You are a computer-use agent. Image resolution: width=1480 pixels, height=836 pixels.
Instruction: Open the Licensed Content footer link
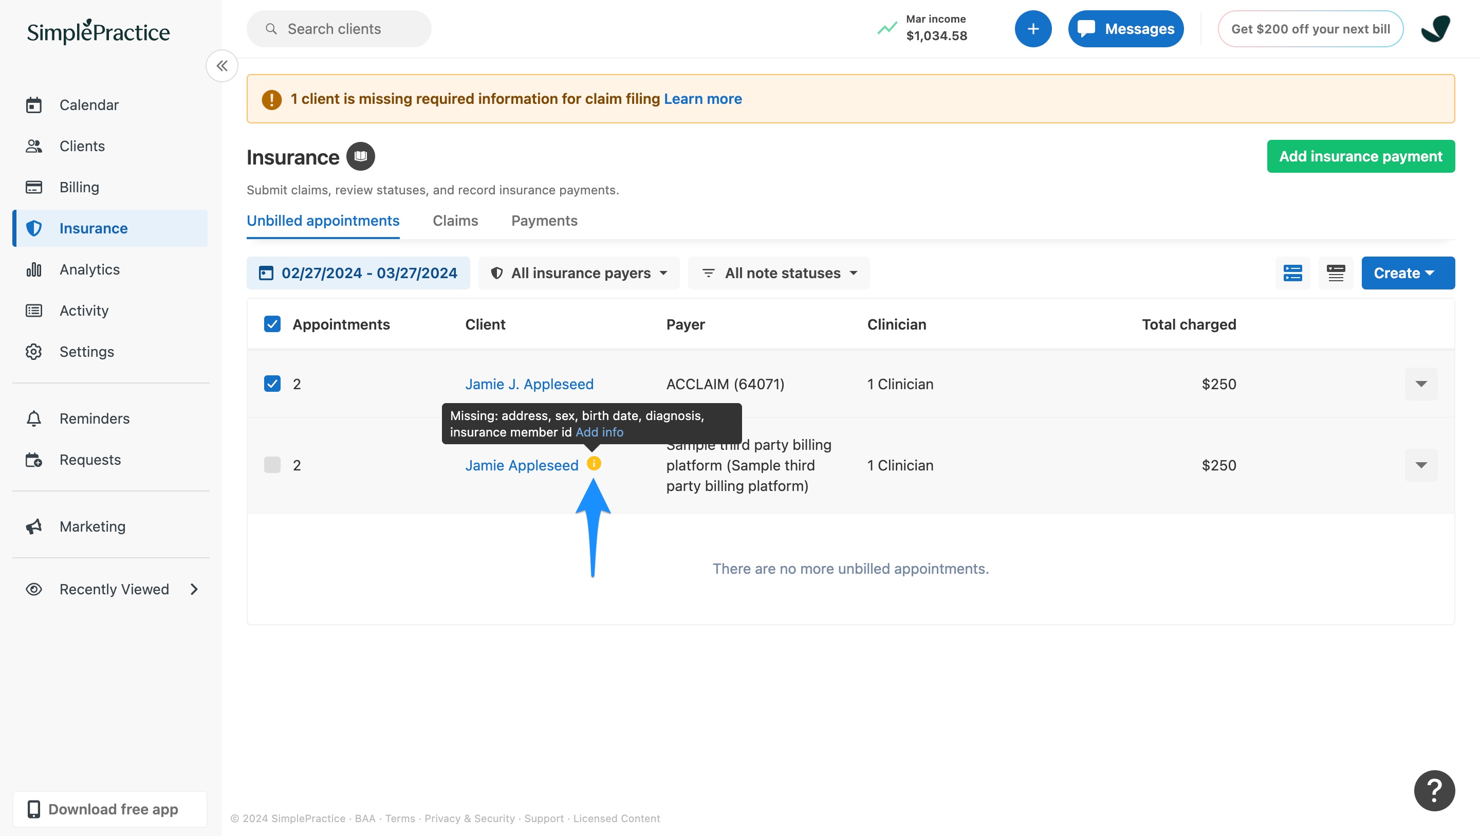(616, 818)
